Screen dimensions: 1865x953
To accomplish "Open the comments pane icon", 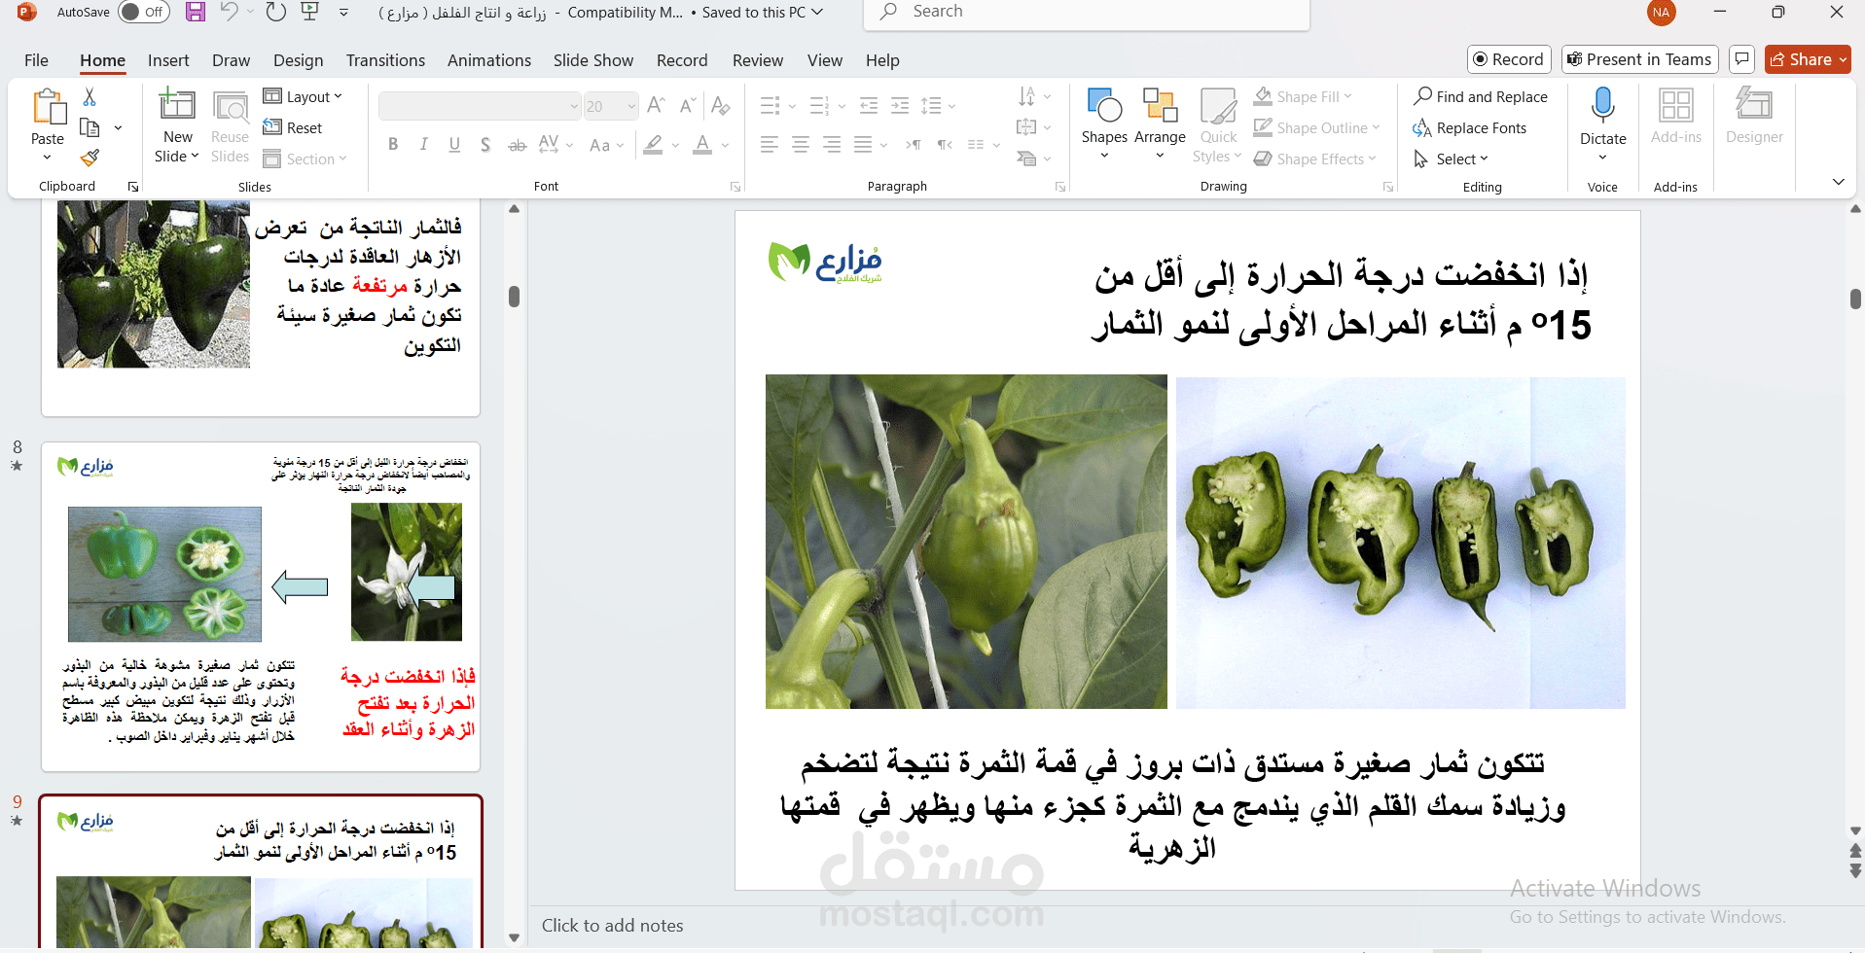I will [x=1741, y=59].
